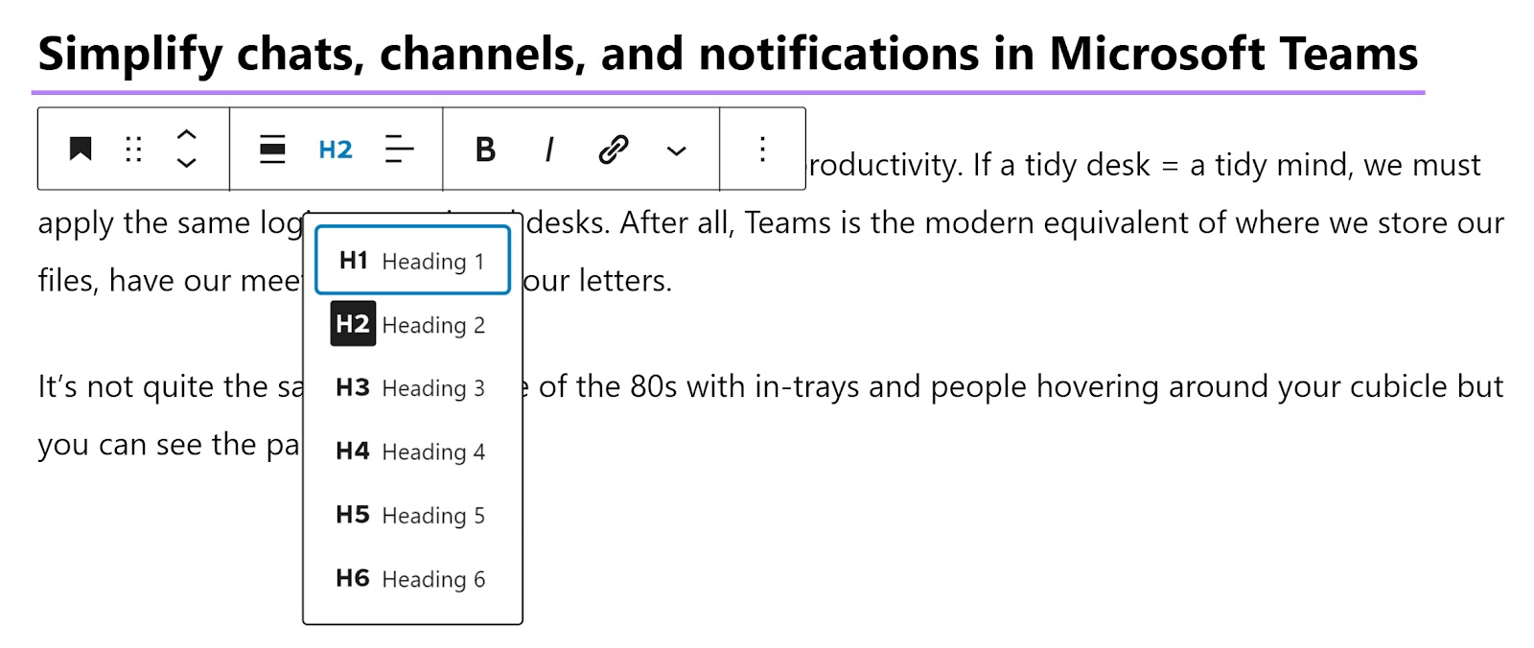Change heading to Heading 6
This screenshot has width=1534, height=648.
[x=412, y=579]
